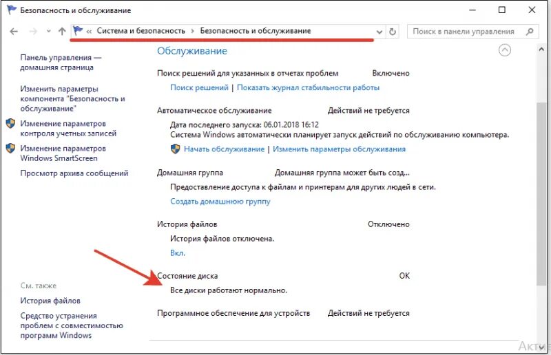Open Панель управления домашняя страница
551x355 pixels.
pos(61,63)
